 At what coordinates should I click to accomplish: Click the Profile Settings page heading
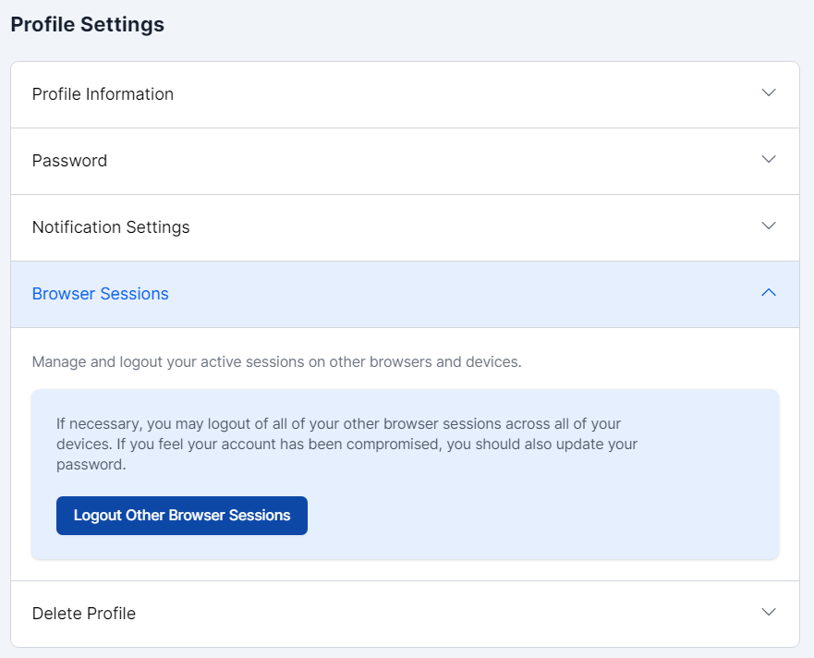(87, 25)
